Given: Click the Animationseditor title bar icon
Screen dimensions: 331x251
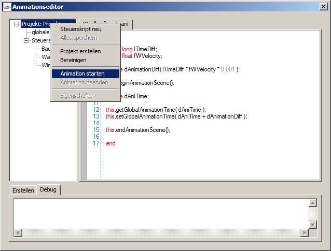Looking at the screenshot, I should pos(6,6).
